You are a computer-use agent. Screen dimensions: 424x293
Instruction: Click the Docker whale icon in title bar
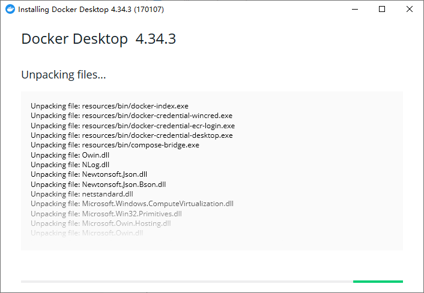(x=10, y=9)
